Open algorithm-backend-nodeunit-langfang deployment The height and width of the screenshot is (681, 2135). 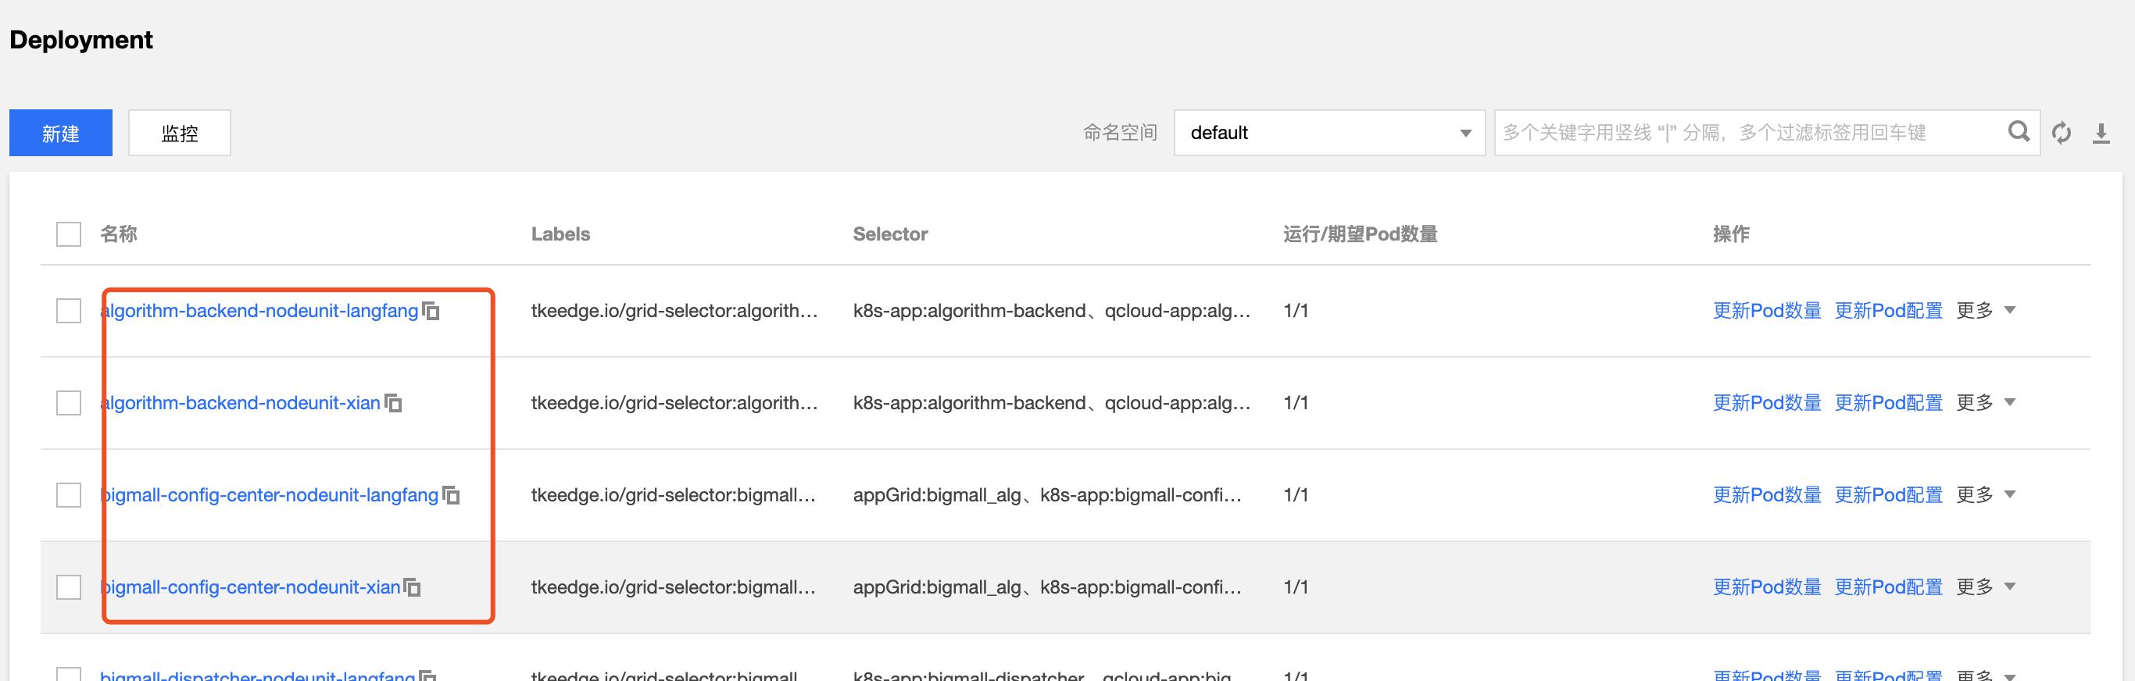coord(259,311)
